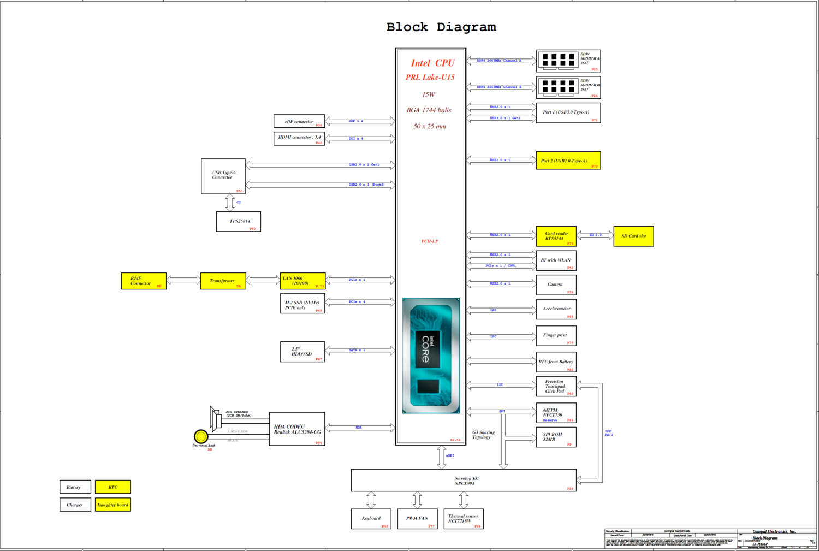Select the eDP connector block
The image size is (819, 551).
299,121
